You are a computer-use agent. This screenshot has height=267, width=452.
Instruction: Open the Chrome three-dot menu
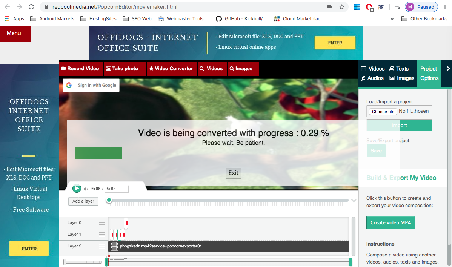click(x=445, y=7)
